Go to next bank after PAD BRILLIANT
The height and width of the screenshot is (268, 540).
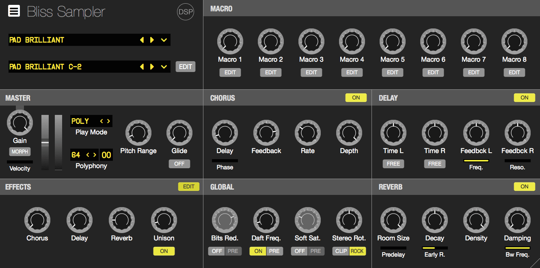tap(152, 40)
